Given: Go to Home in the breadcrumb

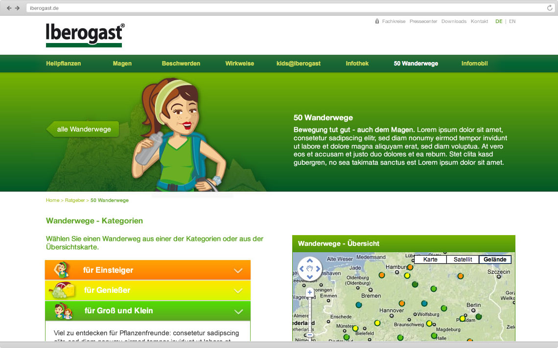Looking at the screenshot, I should click(x=53, y=200).
